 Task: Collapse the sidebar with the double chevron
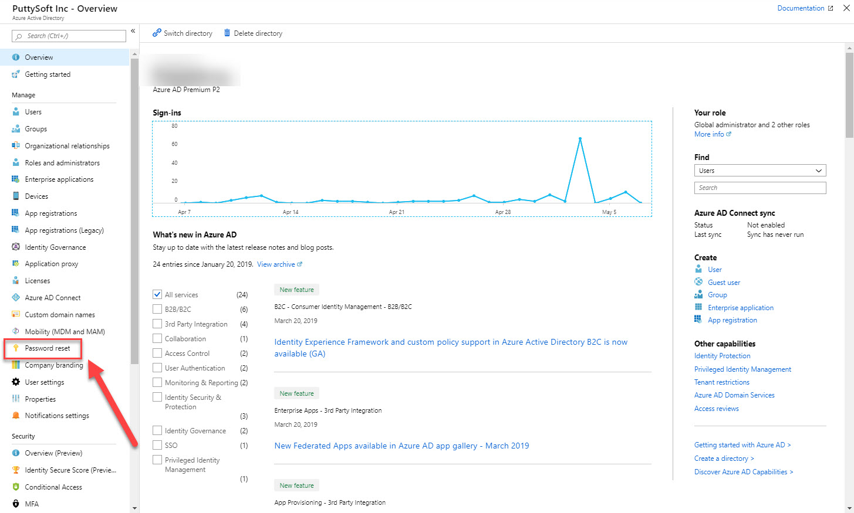click(x=133, y=31)
